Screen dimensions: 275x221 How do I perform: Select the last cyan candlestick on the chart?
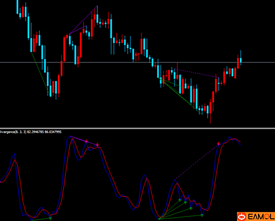click(241, 58)
